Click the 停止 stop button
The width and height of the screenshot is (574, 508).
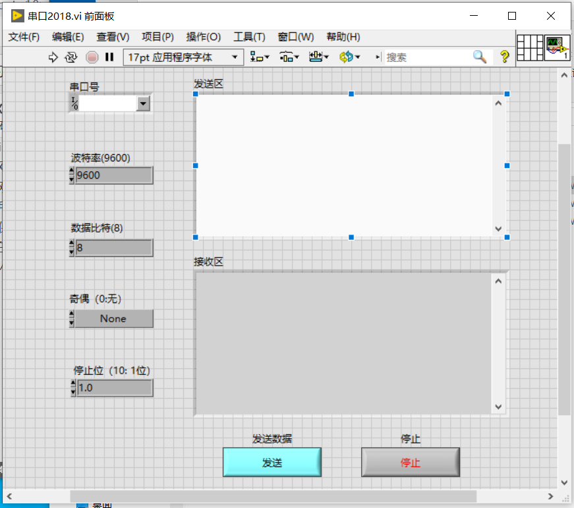click(410, 462)
